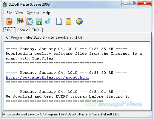Click the Default1.txt file path label
Viewport: 154px width, 119px height.
[x=44, y=37]
